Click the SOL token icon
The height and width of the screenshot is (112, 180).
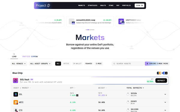pyautogui.click(x=16, y=94)
